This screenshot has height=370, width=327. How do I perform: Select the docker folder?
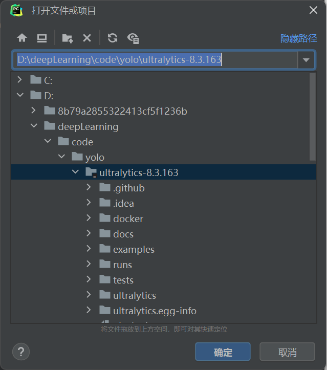163,218
